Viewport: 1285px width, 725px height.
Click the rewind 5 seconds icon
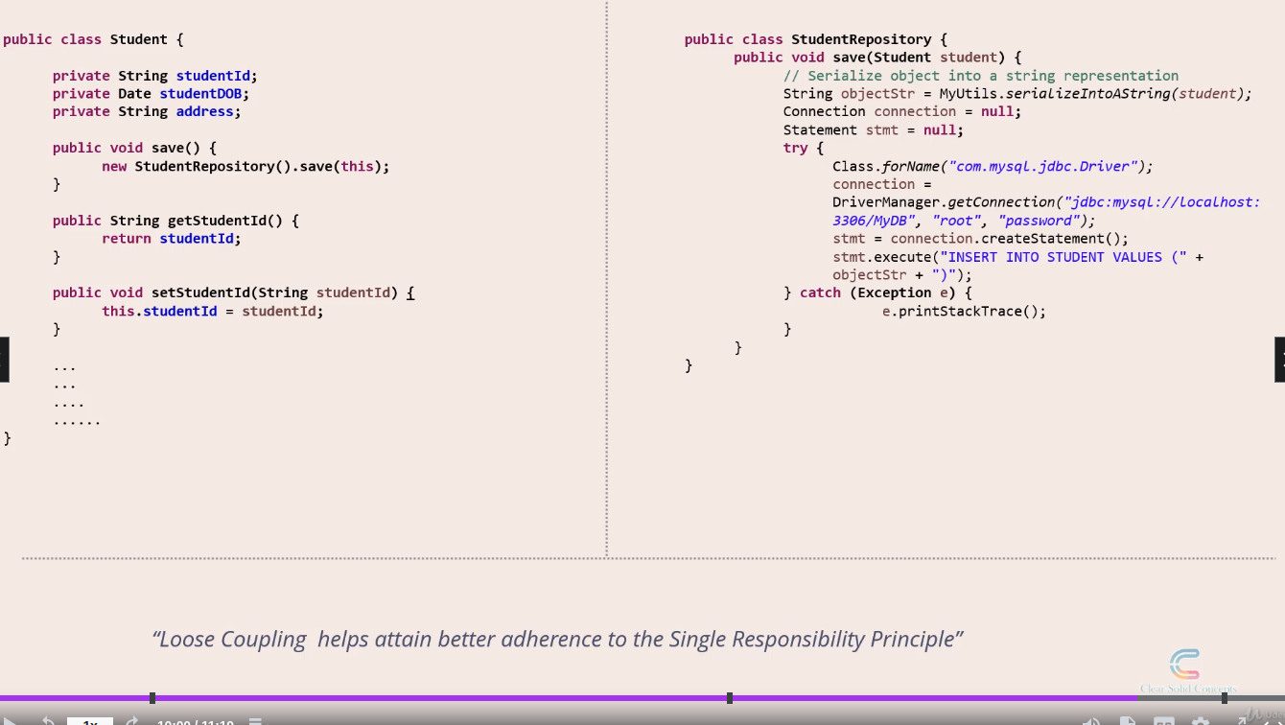(x=48, y=721)
